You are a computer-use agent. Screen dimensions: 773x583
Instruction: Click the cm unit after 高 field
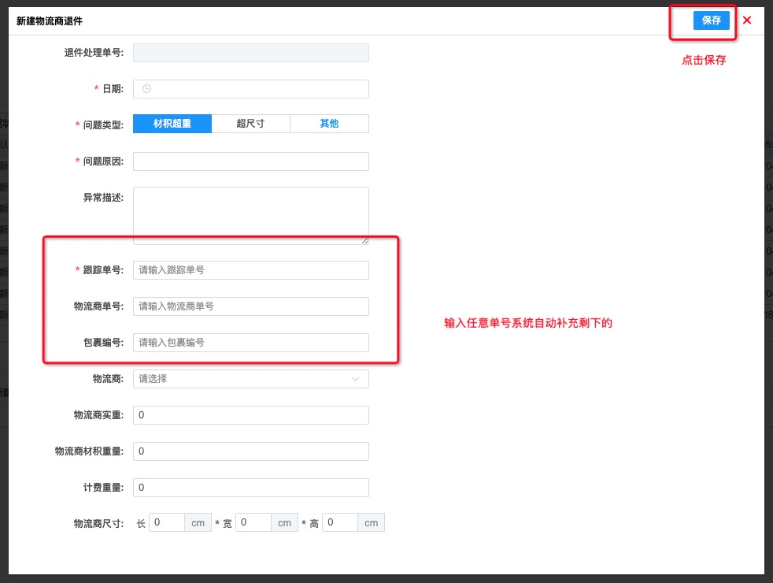coord(372,523)
